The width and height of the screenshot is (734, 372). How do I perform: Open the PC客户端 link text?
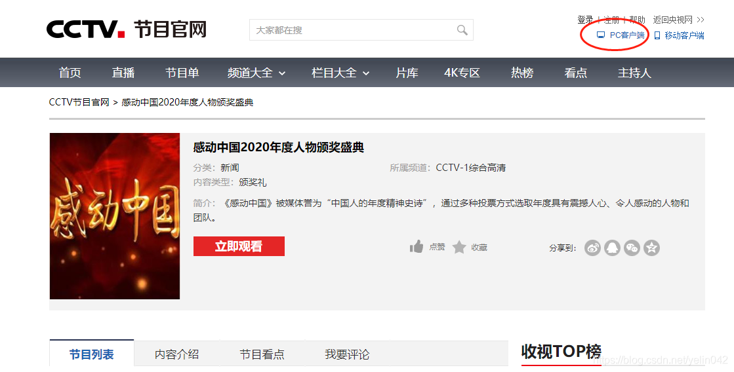pyautogui.click(x=627, y=35)
